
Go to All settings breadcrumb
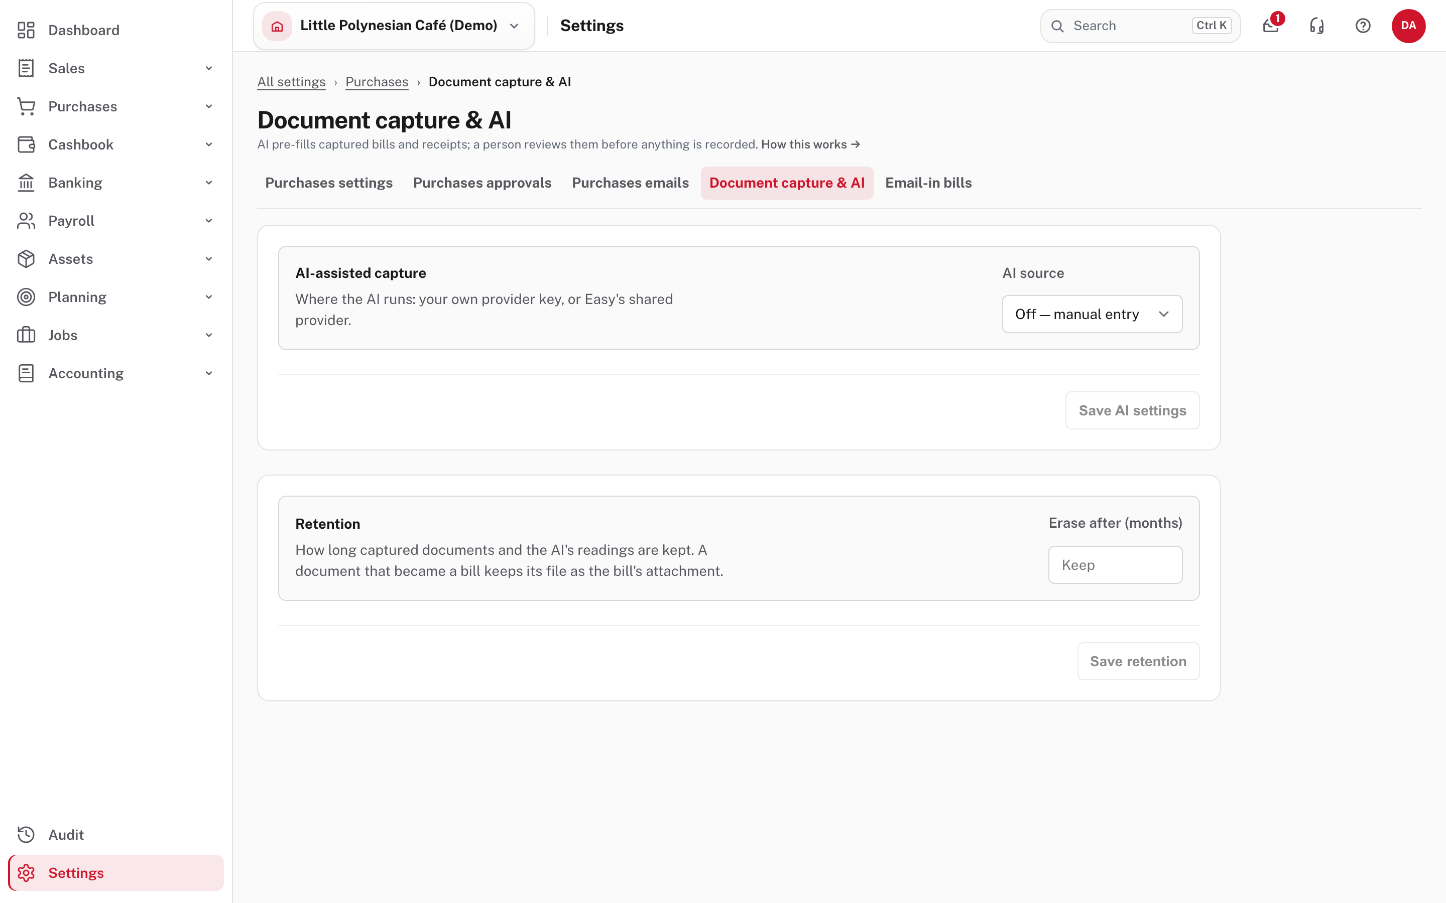point(291,82)
